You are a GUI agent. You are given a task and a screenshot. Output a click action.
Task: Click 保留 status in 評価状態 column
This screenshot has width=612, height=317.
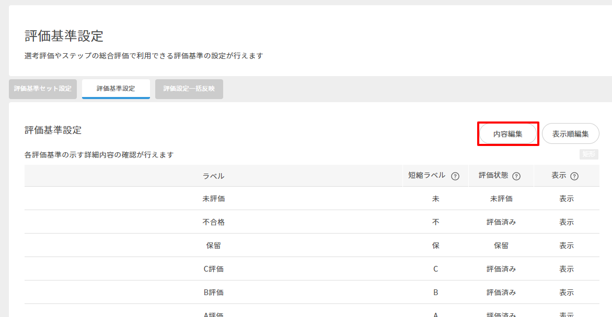click(501, 246)
